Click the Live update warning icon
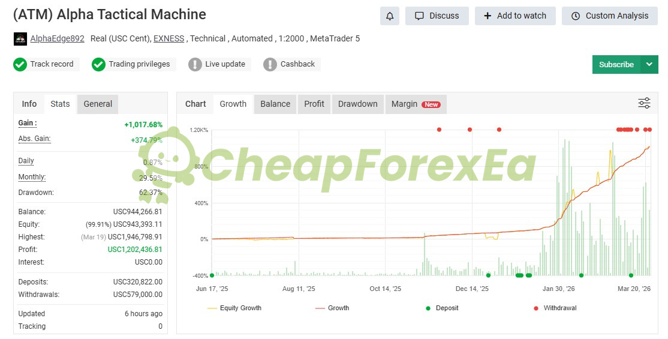 [195, 64]
